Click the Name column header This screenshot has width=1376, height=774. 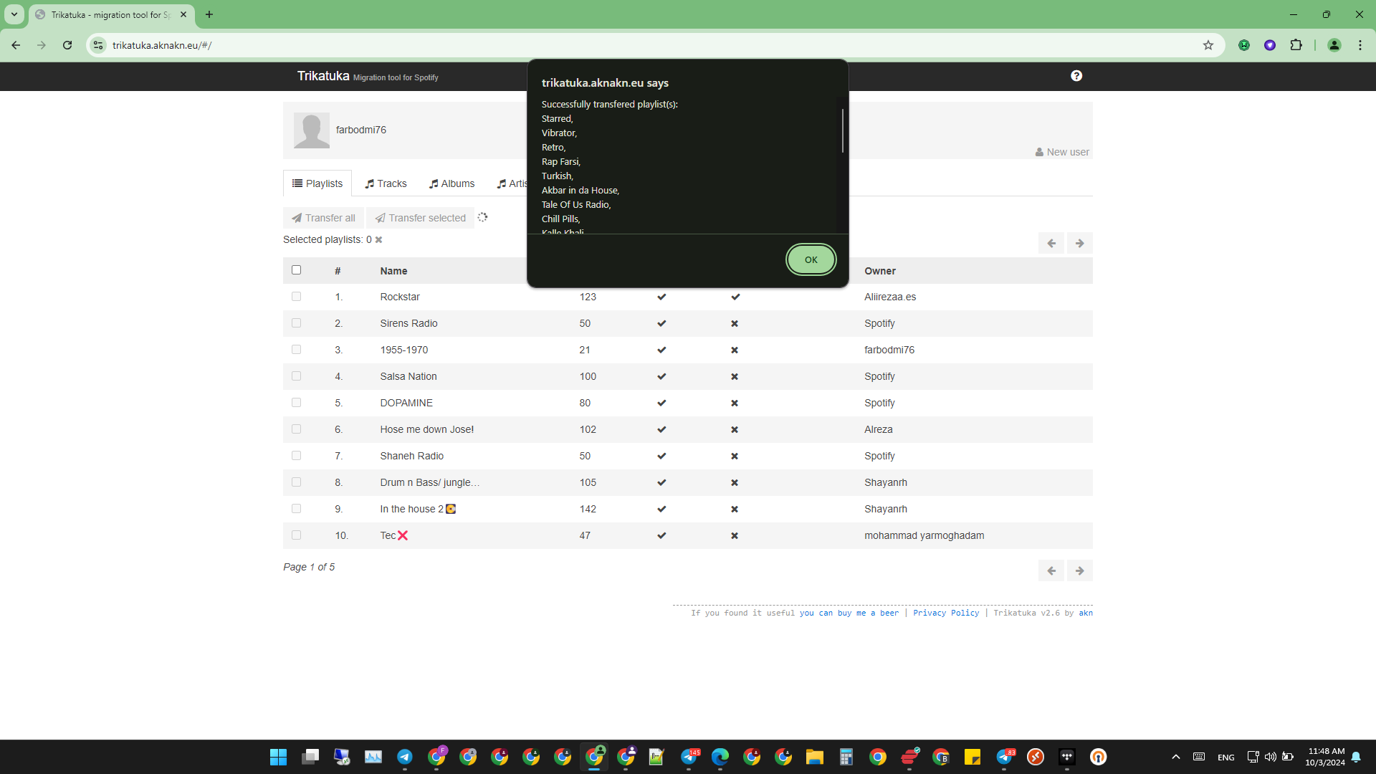pyautogui.click(x=393, y=271)
